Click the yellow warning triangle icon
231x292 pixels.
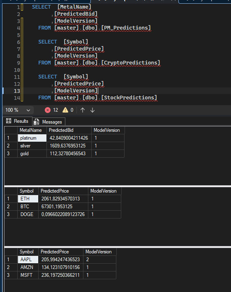pos(65,110)
